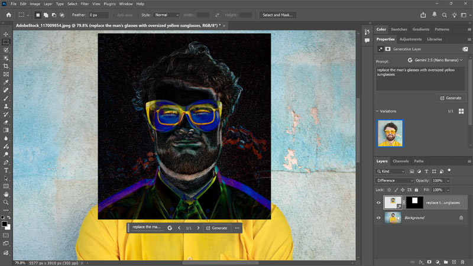Select the Rectangle shape tool

(6, 186)
